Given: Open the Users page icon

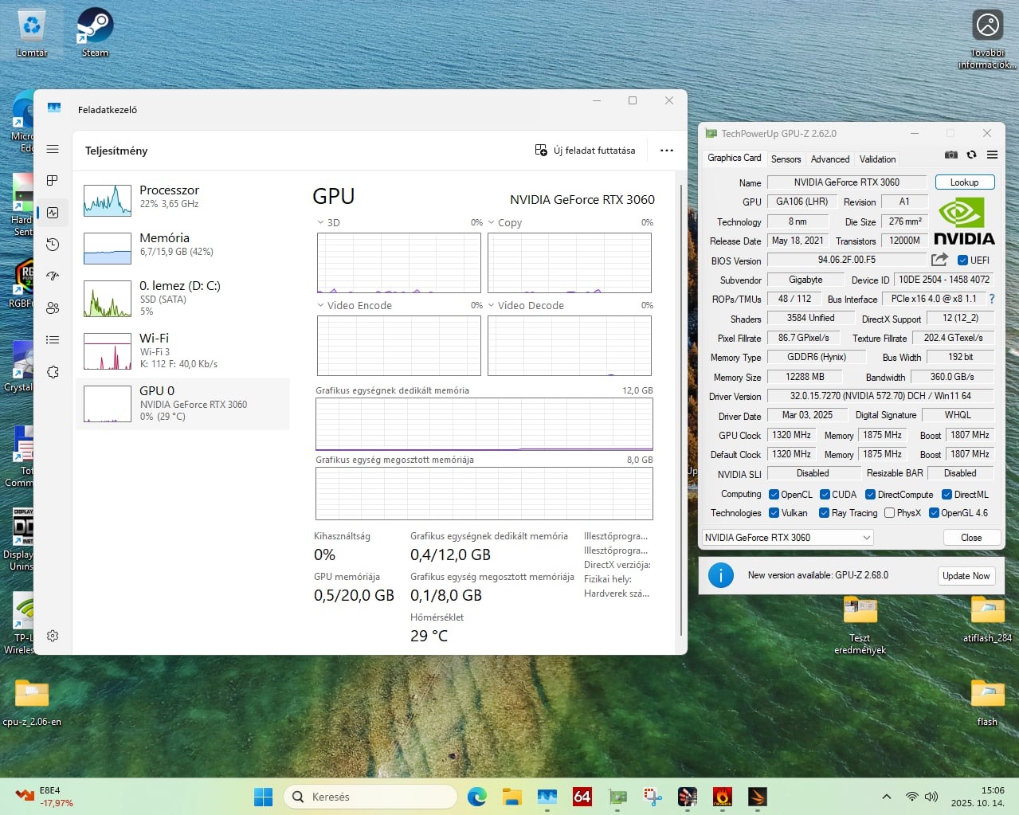Looking at the screenshot, I should tap(53, 308).
